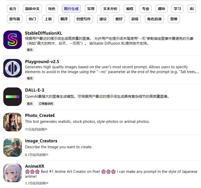Click the Playground-v2.5 bot icon
Viewport: 201px width, 188px height.
13,68
